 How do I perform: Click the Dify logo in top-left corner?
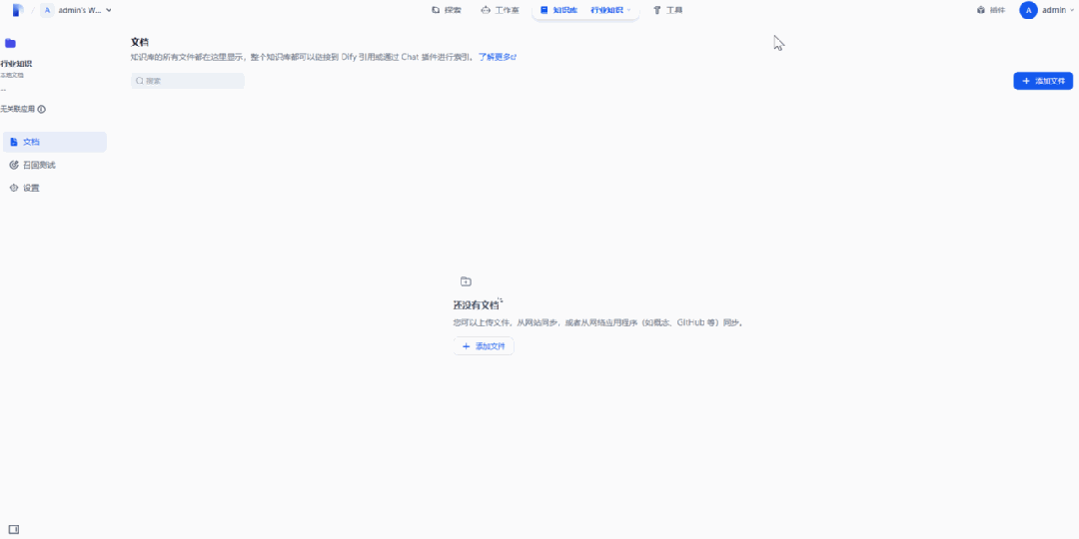[x=17, y=10]
